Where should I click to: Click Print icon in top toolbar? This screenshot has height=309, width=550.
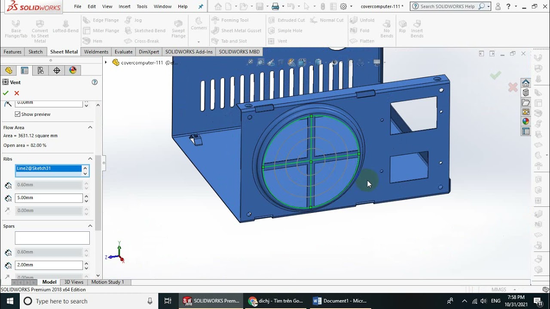275,6
